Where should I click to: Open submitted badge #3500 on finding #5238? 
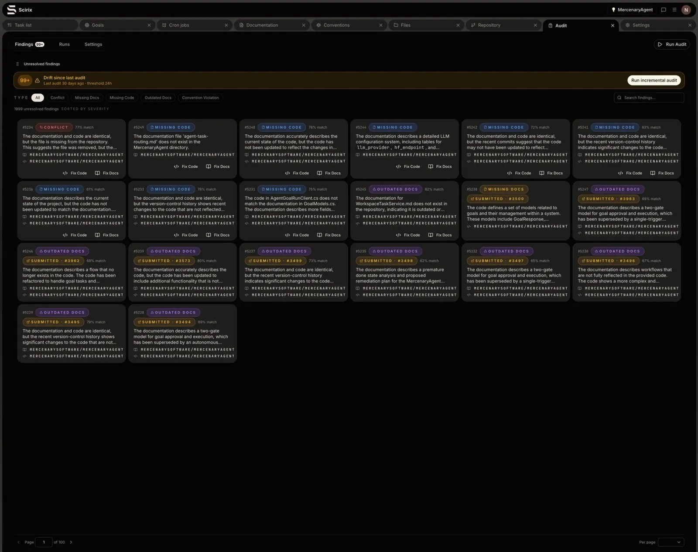(497, 199)
